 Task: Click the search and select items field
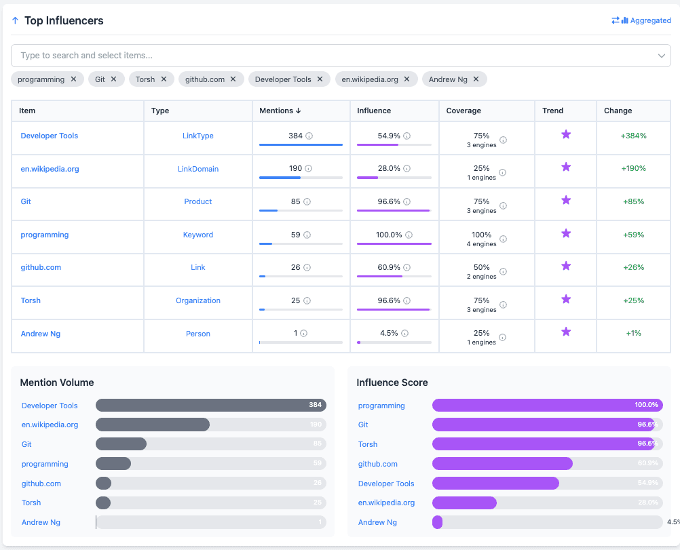pyautogui.click(x=271, y=56)
